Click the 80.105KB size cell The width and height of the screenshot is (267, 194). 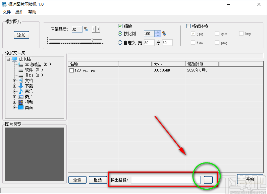click(162, 70)
